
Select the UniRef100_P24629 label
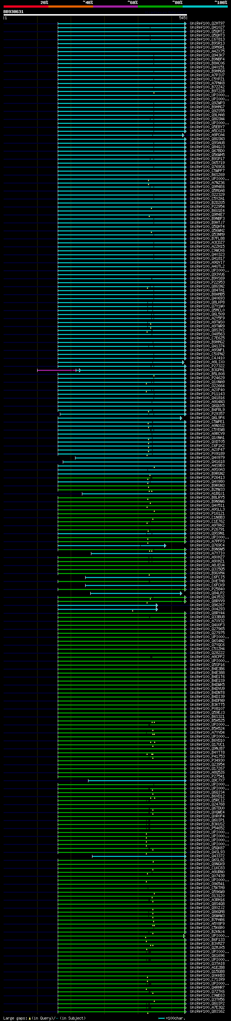tap(207, 378)
